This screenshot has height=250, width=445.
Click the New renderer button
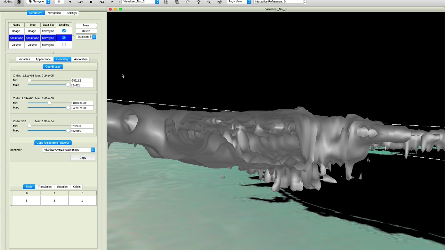click(x=86, y=25)
